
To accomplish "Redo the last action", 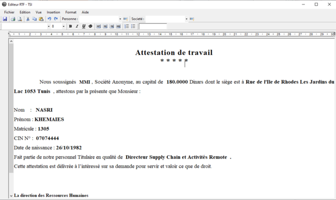I will 56,19.
